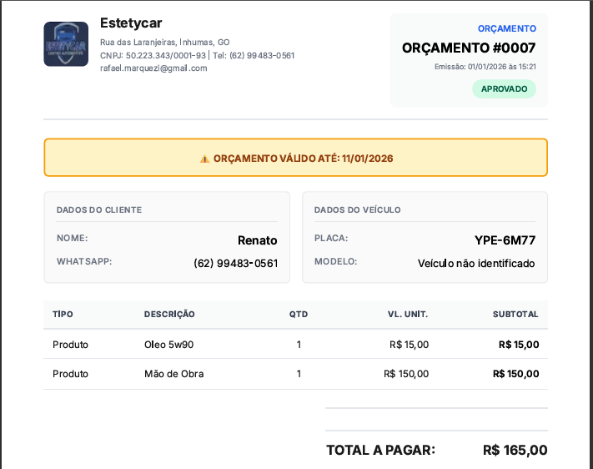This screenshot has width=593, height=469.
Task: Click the TIPO column header
Action: tap(63, 314)
